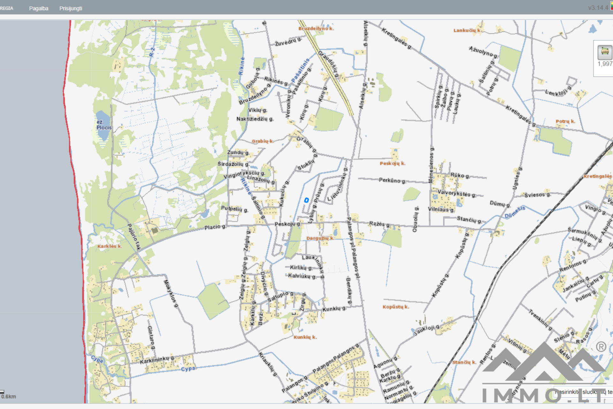Click the Pasaltinis stream label

(300, 71)
